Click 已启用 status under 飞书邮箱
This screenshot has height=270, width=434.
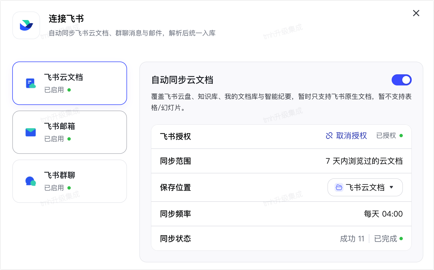tap(54, 139)
